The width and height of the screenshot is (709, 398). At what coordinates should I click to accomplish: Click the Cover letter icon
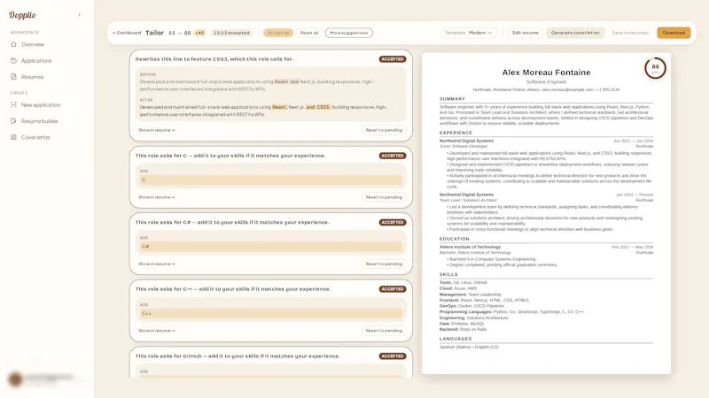point(13,137)
